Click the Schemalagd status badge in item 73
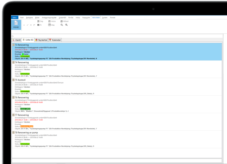Viewport: 227px width, 164px height. [x=25, y=56]
